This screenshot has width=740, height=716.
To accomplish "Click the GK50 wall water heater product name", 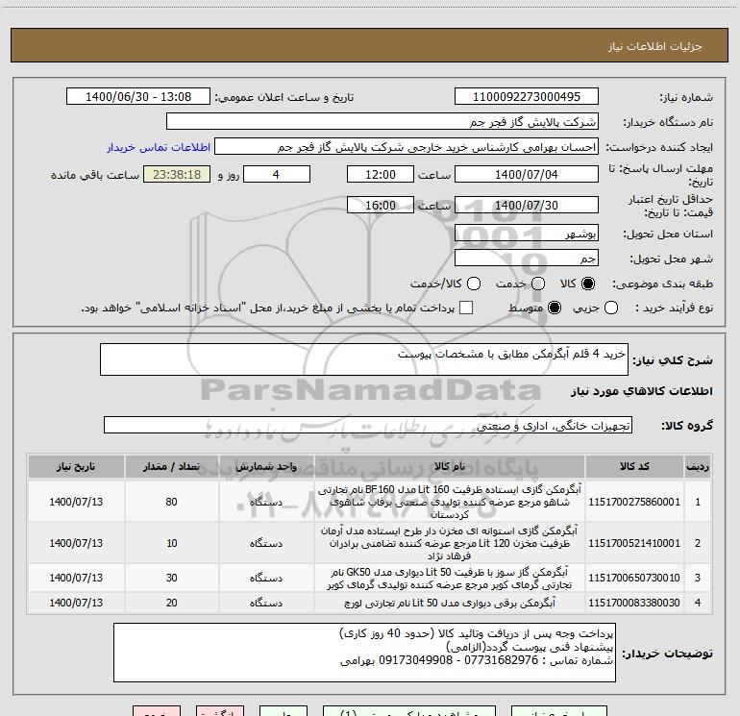I will pos(450,579).
